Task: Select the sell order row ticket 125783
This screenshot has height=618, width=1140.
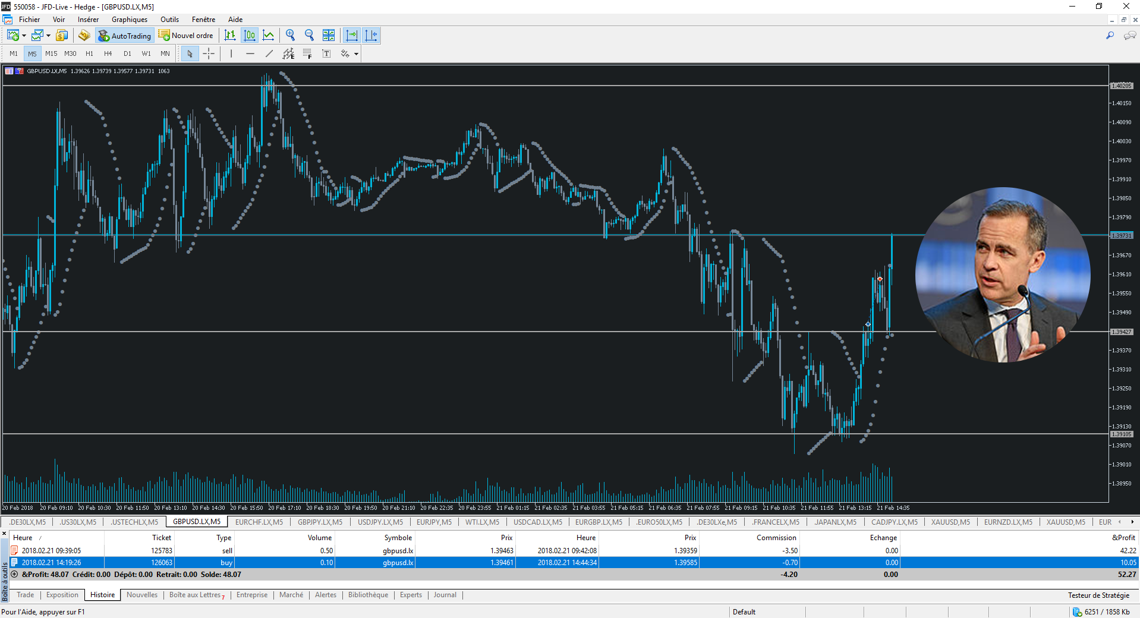Action: click(x=162, y=551)
